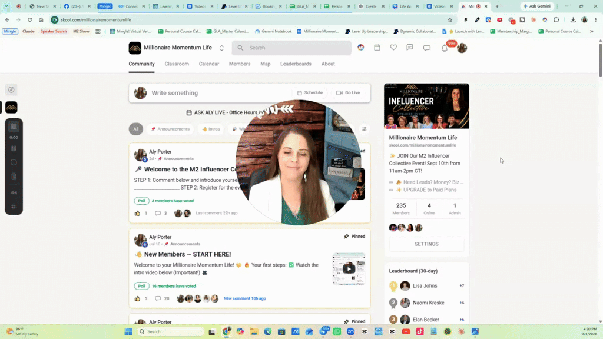
Task: Select the Community tab
Action: pyautogui.click(x=141, y=64)
